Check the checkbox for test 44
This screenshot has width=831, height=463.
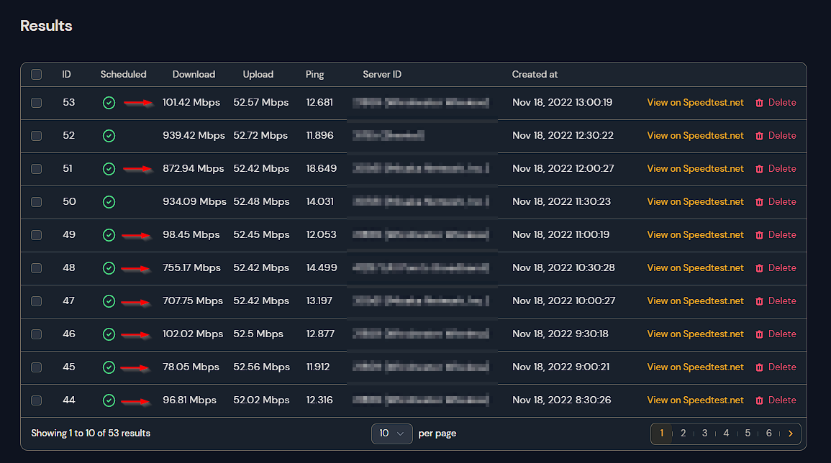point(36,400)
